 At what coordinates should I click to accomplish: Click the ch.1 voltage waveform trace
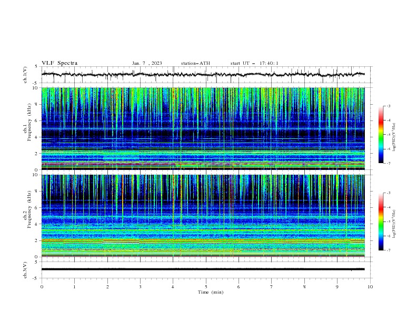coord(203,75)
